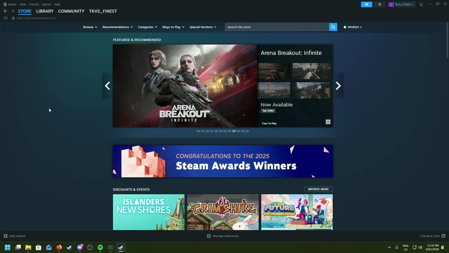Click the page vertical scrollbar
Image resolution: width=449 pixels, height=253 pixels.
447,40
